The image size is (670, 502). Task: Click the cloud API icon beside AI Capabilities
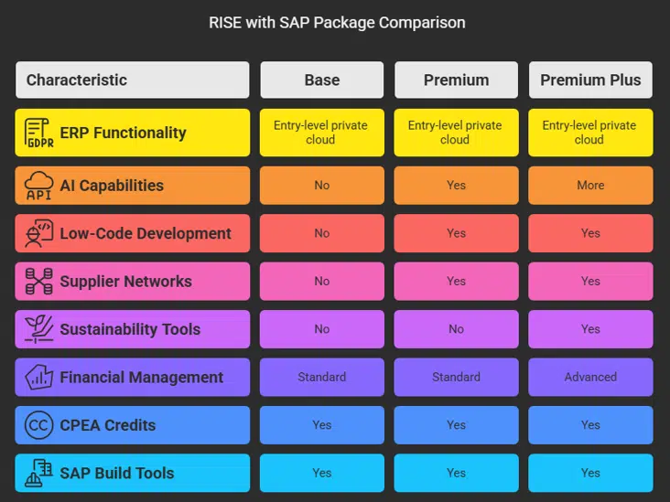[x=38, y=186]
